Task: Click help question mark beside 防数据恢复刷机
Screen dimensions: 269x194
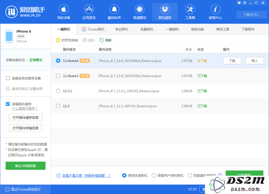Action: (x=220, y=175)
